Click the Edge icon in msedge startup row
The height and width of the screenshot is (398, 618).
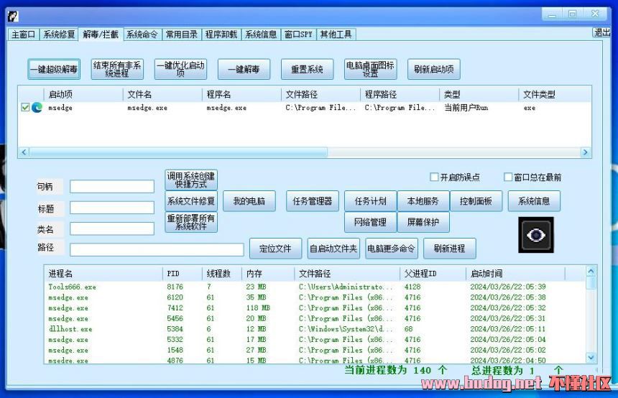tap(37, 108)
